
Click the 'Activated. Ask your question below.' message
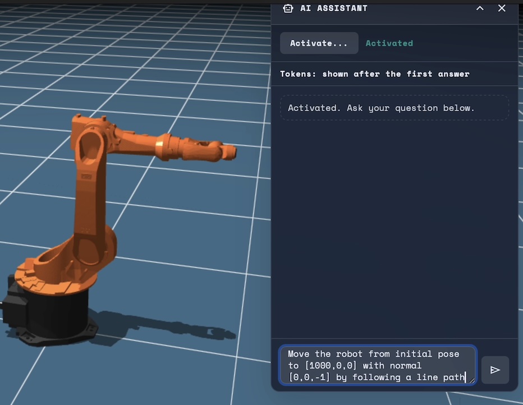coord(394,108)
